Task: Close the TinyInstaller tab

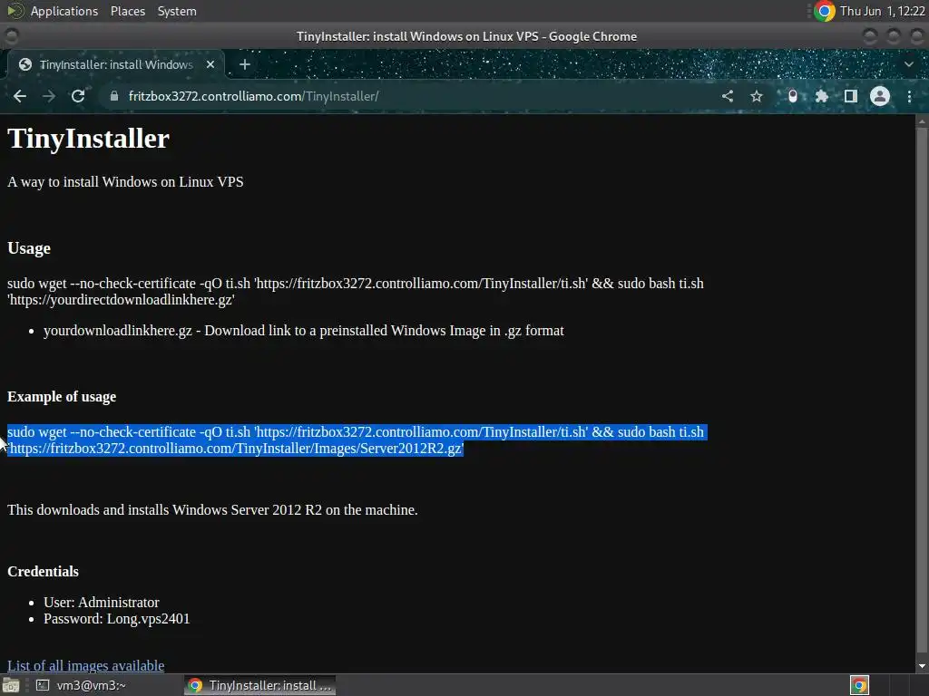Action: click(x=210, y=64)
